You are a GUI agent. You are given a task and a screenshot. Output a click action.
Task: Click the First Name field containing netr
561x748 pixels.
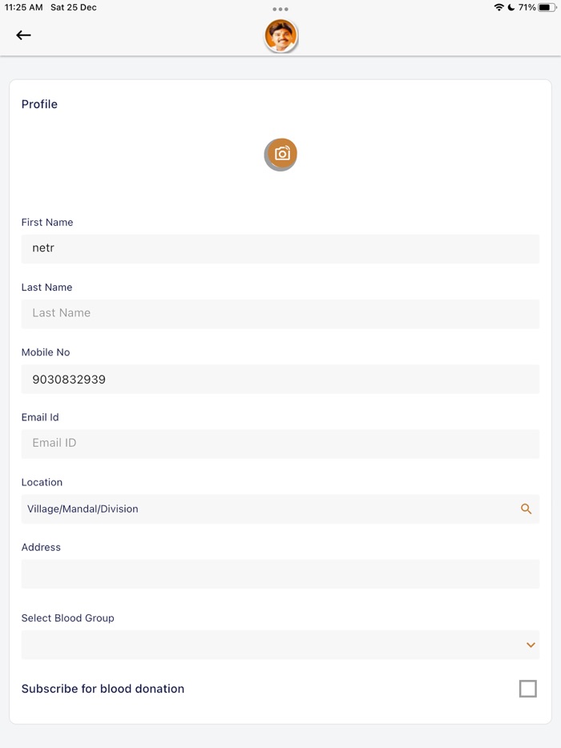tap(280, 248)
